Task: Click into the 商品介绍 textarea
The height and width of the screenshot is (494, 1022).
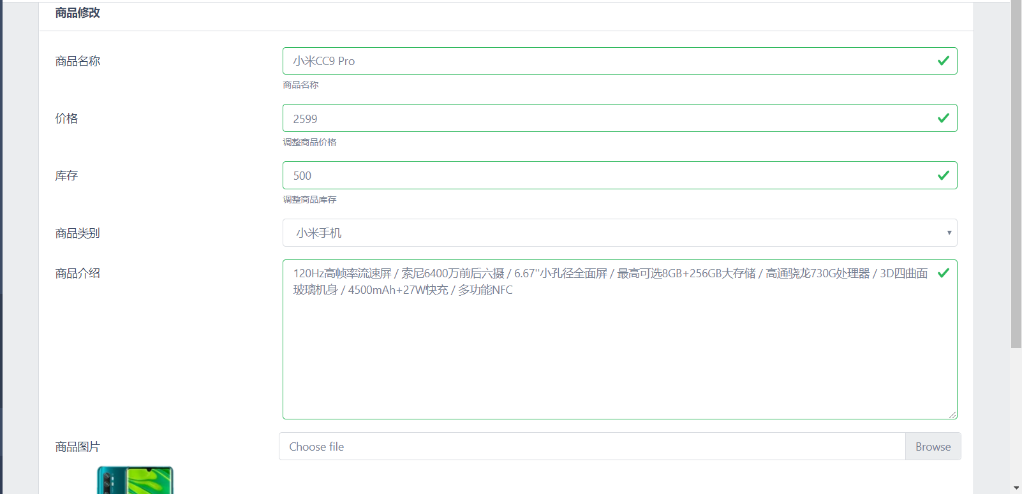Action: pos(619,339)
